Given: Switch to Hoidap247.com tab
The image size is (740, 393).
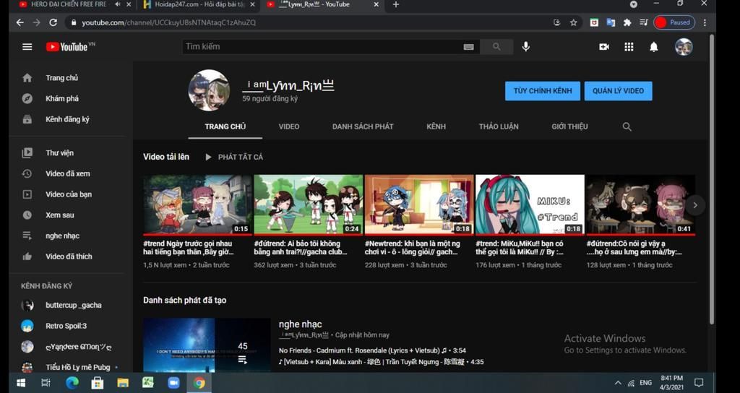Looking at the screenshot, I should click(x=199, y=5).
